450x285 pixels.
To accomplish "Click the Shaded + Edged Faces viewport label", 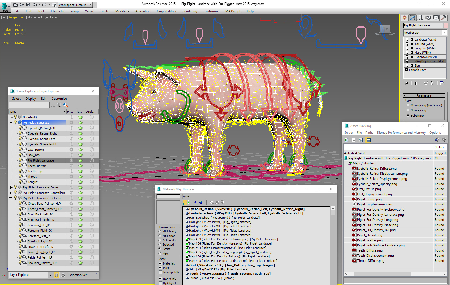I will (43, 17).
